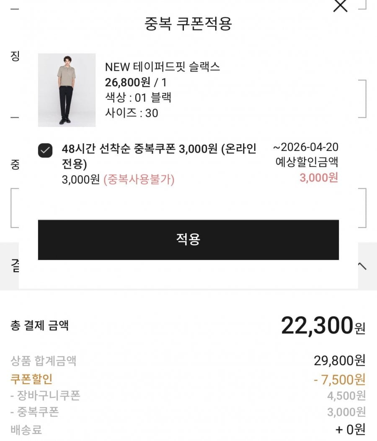
Task: Click the 예상할인금액 label
Action: pyautogui.click(x=307, y=162)
